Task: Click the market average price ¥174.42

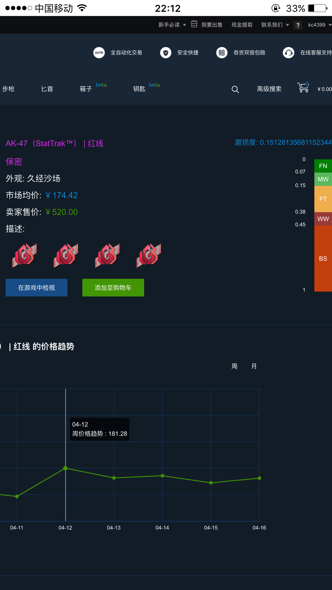Action: coord(61,195)
